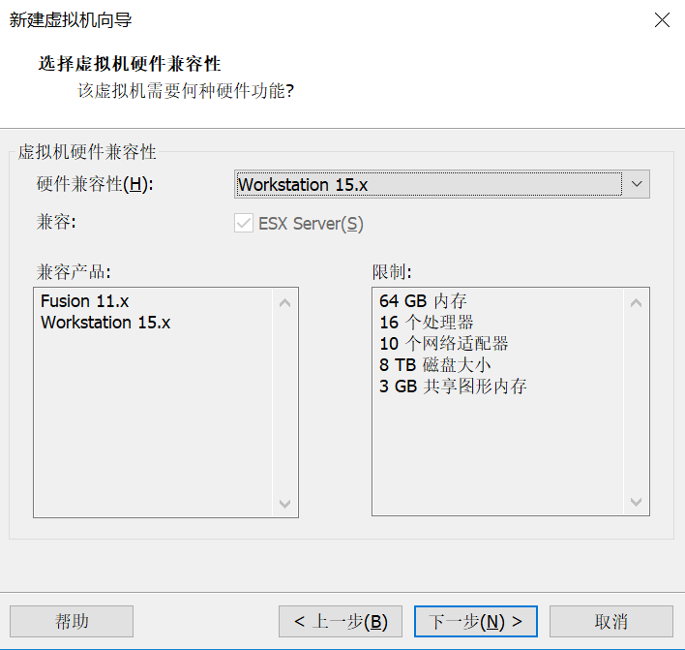Select Workstation 15.x in compatible products list
The image size is (685, 650).
tap(105, 323)
